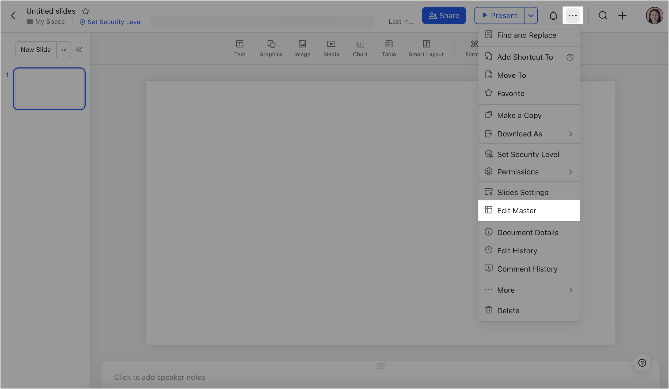
Task: Toggle the favorite star beside title
Action: 86,11
